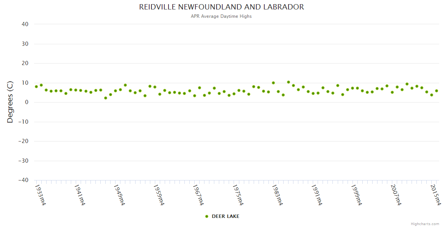Click the APR Average Daytime Highs subtitle

pyautogui.click(x=221, y=16)
